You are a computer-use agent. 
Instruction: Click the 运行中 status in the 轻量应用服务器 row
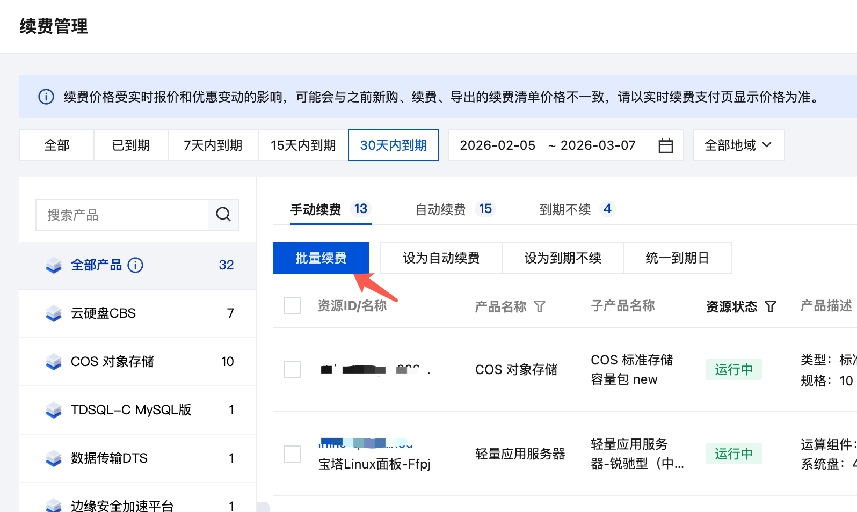coord(734,454)
